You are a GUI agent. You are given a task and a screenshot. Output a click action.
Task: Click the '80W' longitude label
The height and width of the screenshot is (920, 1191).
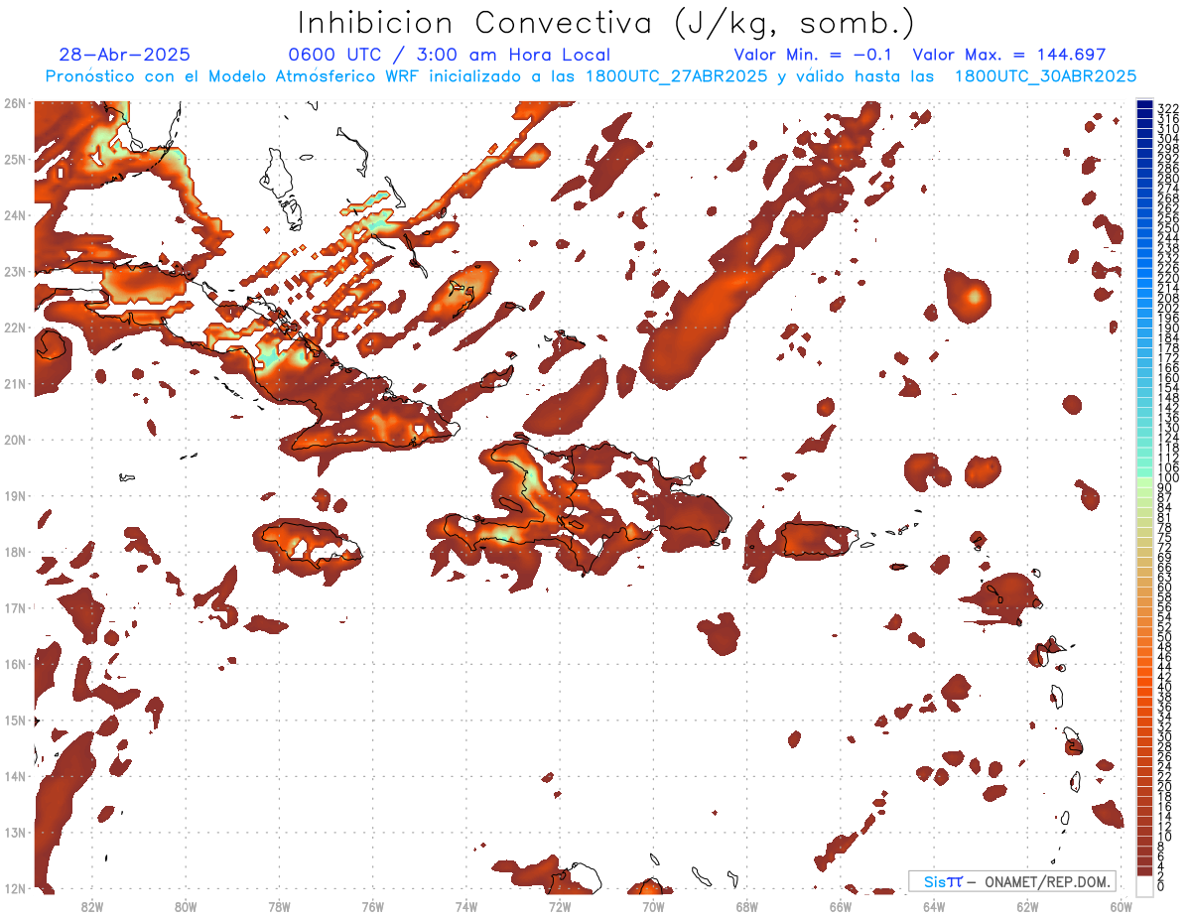pos(186,906)
